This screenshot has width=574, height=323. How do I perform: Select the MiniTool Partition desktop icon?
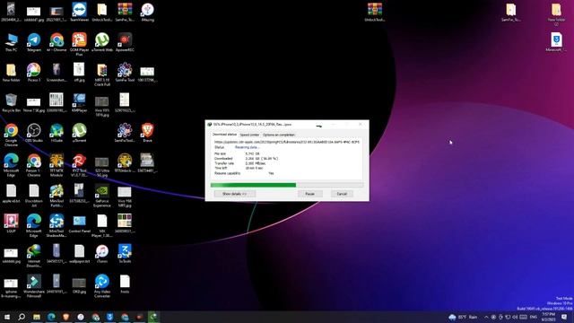coord(57,196)
